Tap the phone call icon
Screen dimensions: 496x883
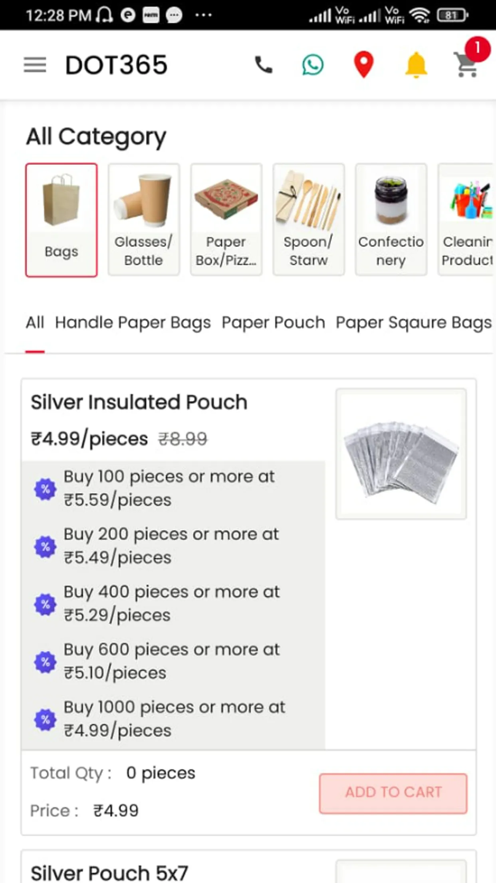click(x=264, y=65)
